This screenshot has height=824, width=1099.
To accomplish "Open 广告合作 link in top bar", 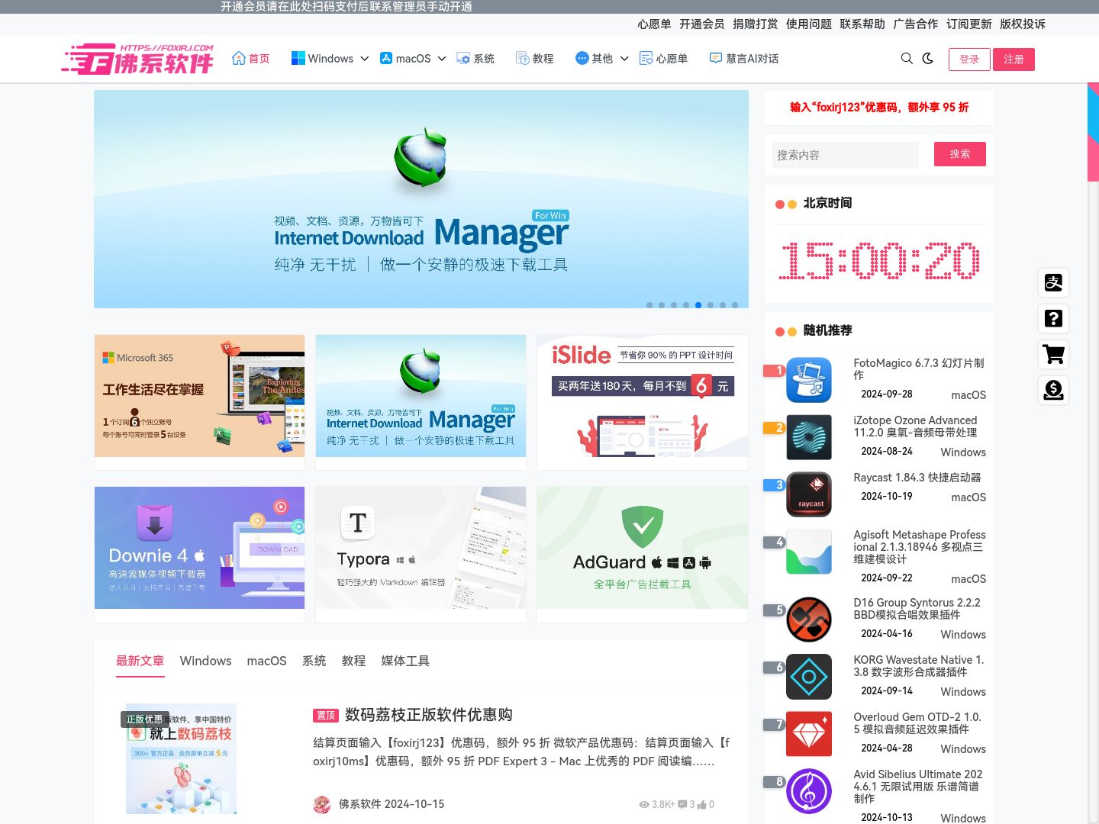I will pos(916,24).
